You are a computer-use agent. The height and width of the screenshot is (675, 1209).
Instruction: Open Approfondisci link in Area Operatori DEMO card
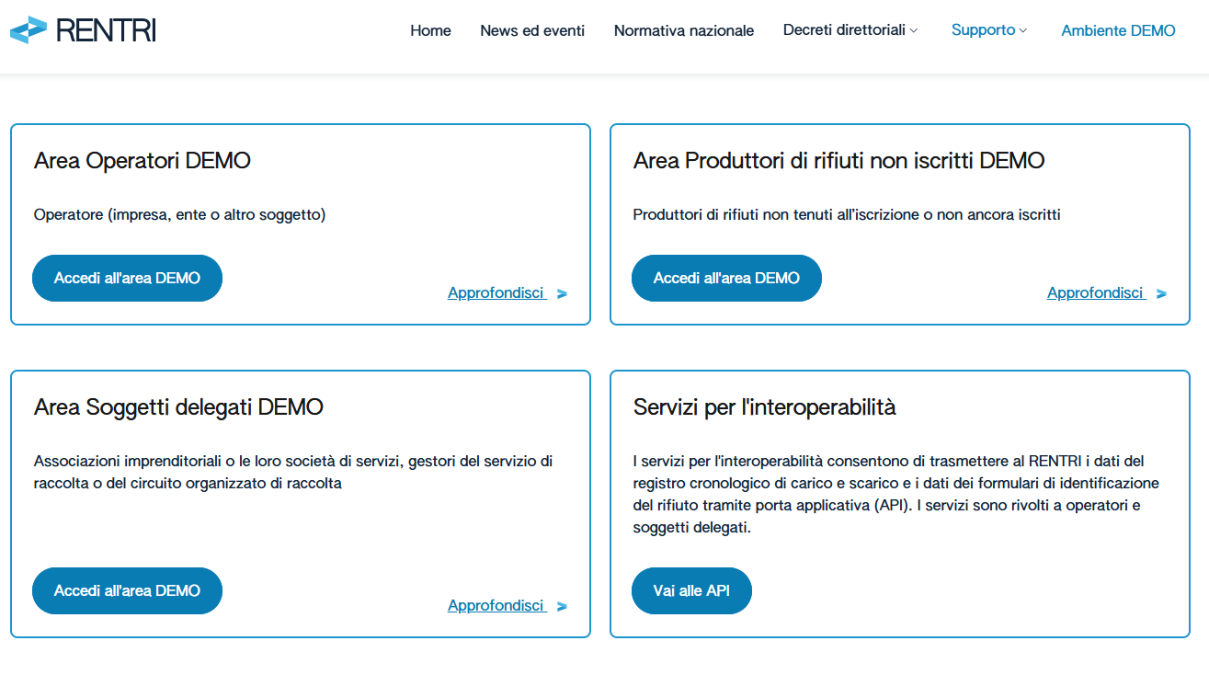pos(496,293)
